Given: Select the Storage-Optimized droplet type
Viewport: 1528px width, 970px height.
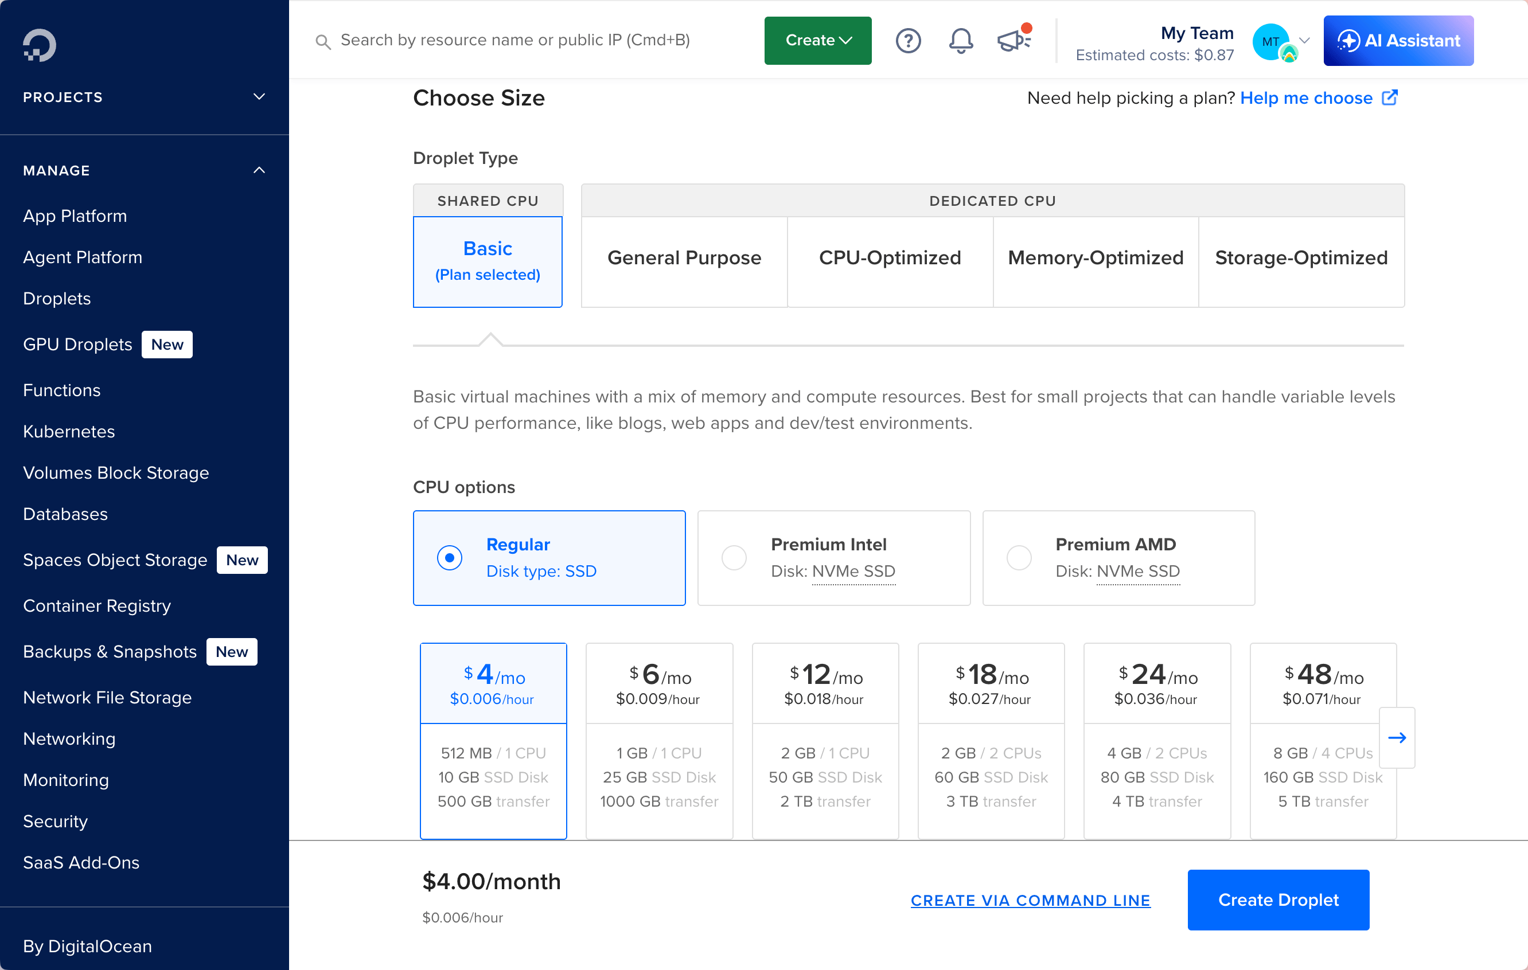Looking at the screenshot, I should point(1301,261).
